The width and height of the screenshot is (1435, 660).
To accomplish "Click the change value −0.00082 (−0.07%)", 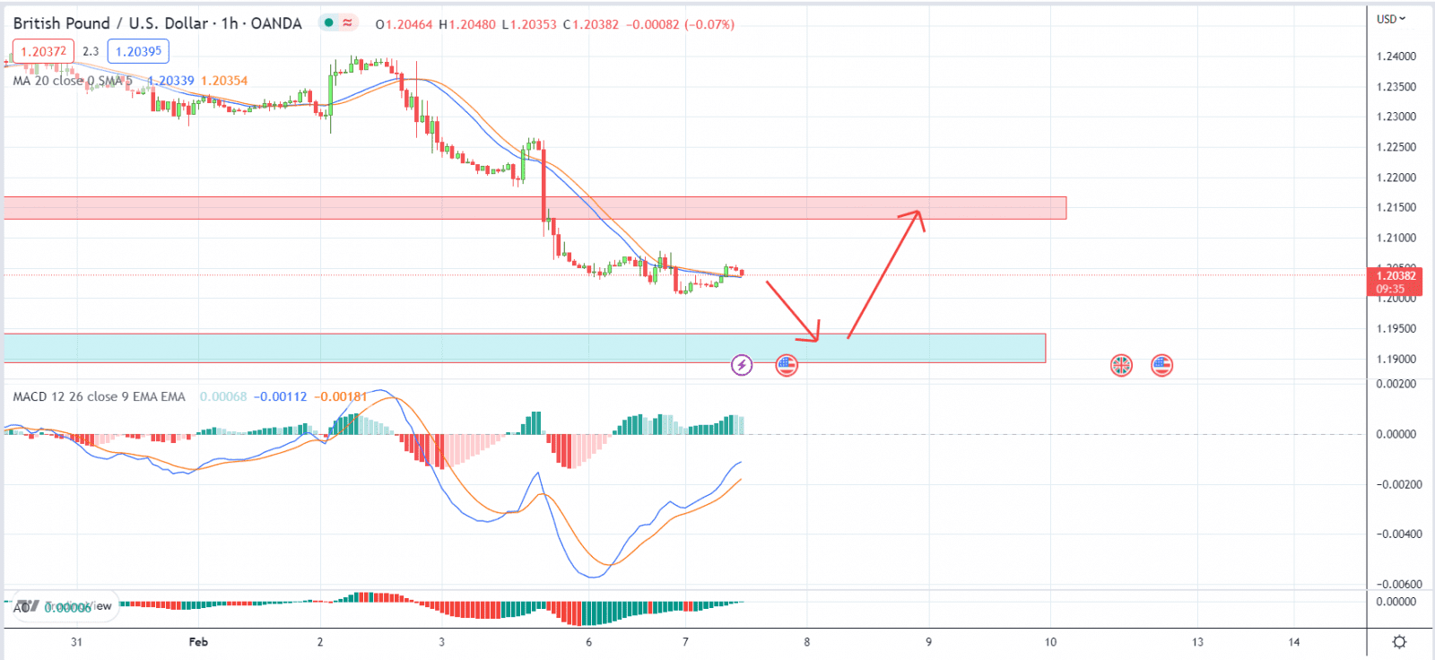I will tap(682, 24).
